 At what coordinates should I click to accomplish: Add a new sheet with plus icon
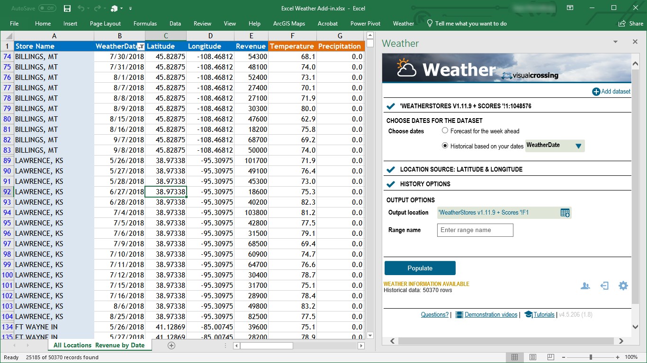171,346
